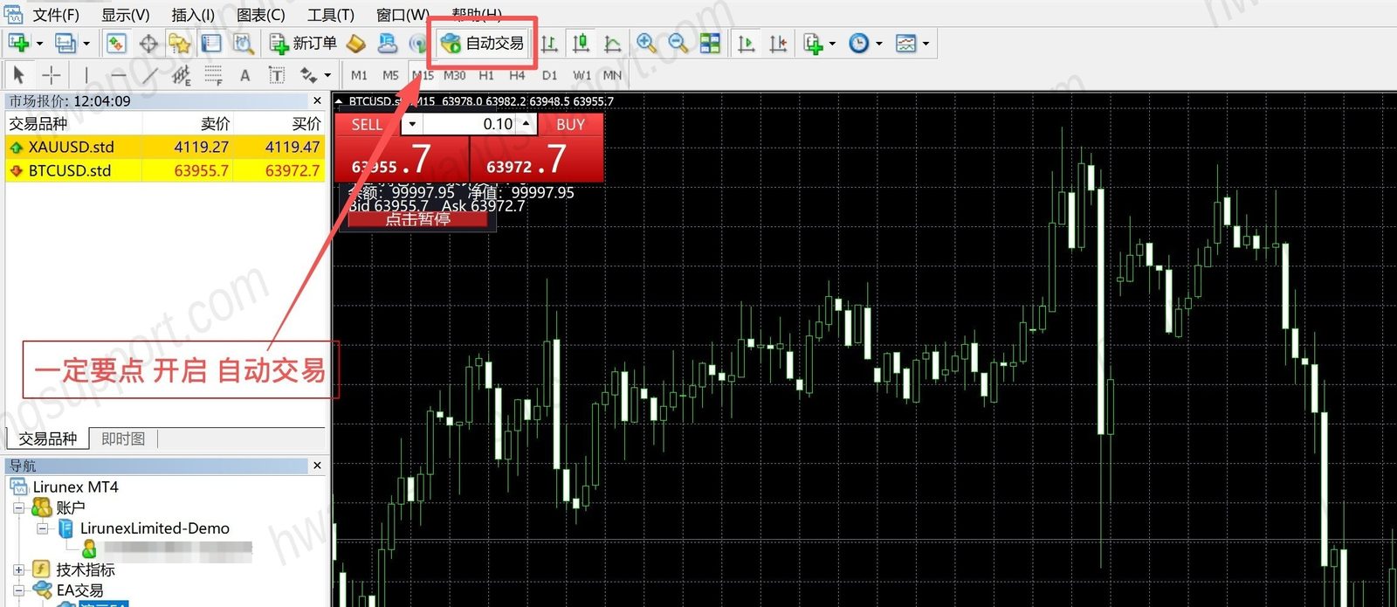Open the lot size dropdown arrow
Screen dimensions: 1397x607
pos(411,124)
